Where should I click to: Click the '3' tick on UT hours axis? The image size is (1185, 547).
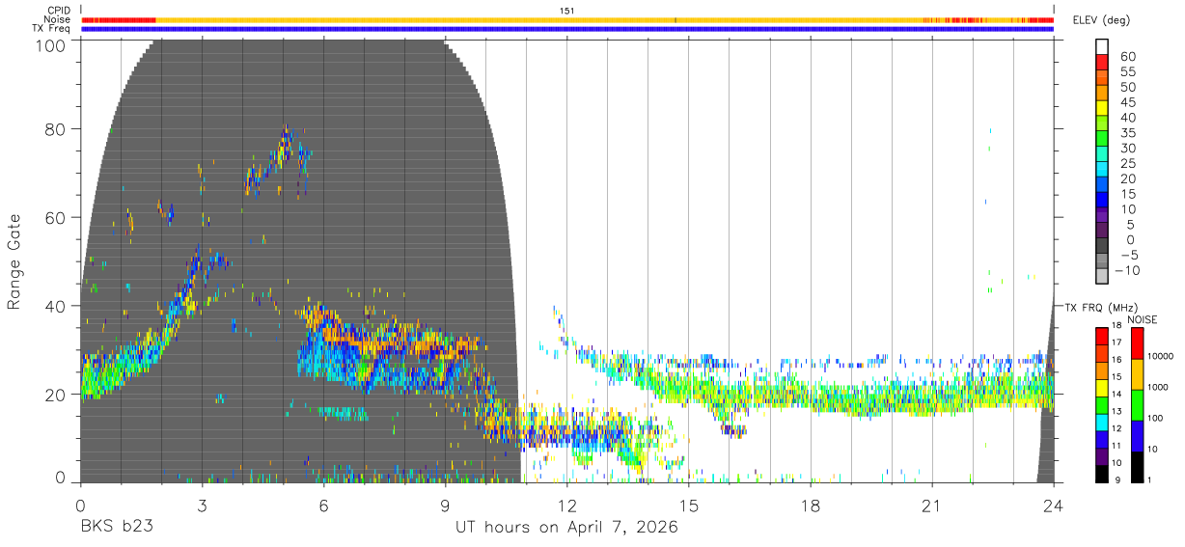point(203,505)
